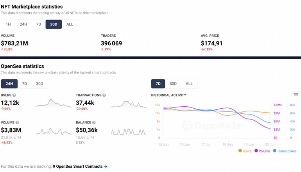Toggle Users series in chart legend
Viewport: 301px width, 172px height.
[245, 151]
